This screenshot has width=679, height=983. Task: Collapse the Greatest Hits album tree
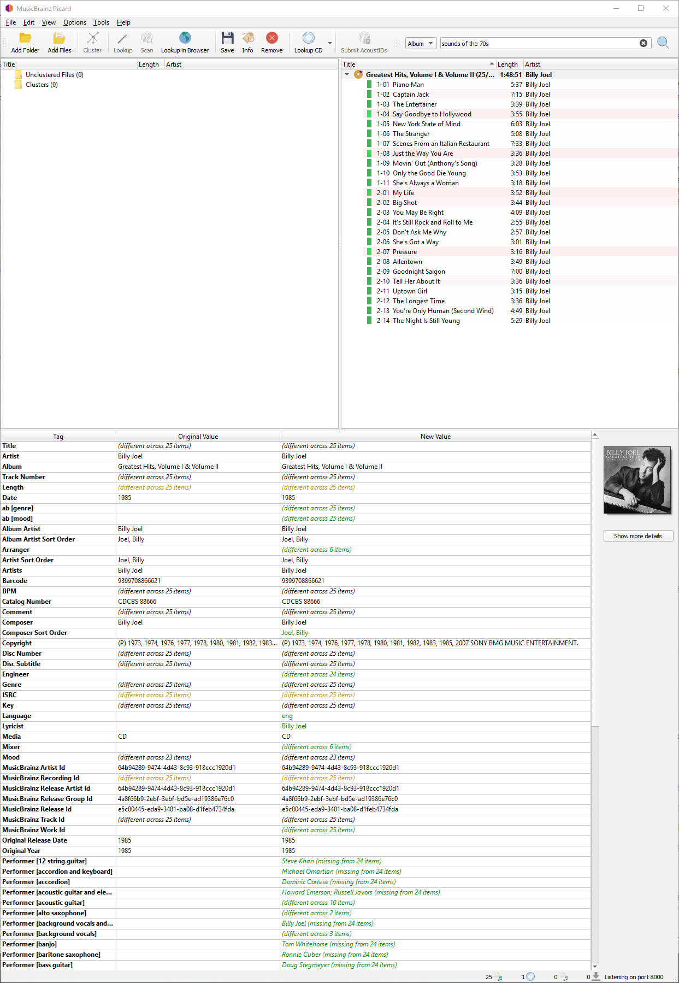pyautogui.click(x=347, y=75)
